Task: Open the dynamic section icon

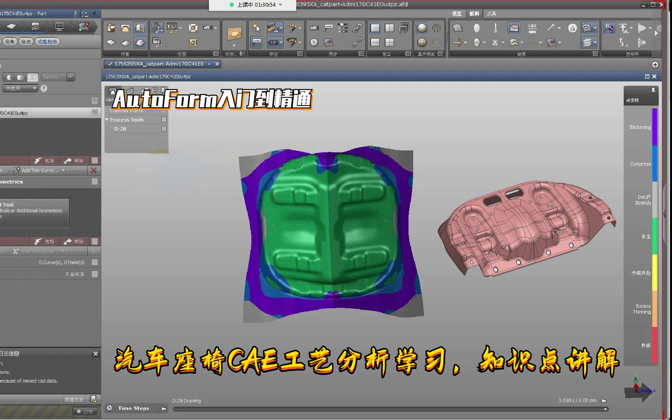Action: click(234, 34)
